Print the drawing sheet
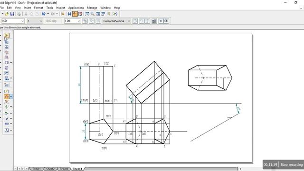The width and height of the screenshot is (304, 171). tap(19, 14)
